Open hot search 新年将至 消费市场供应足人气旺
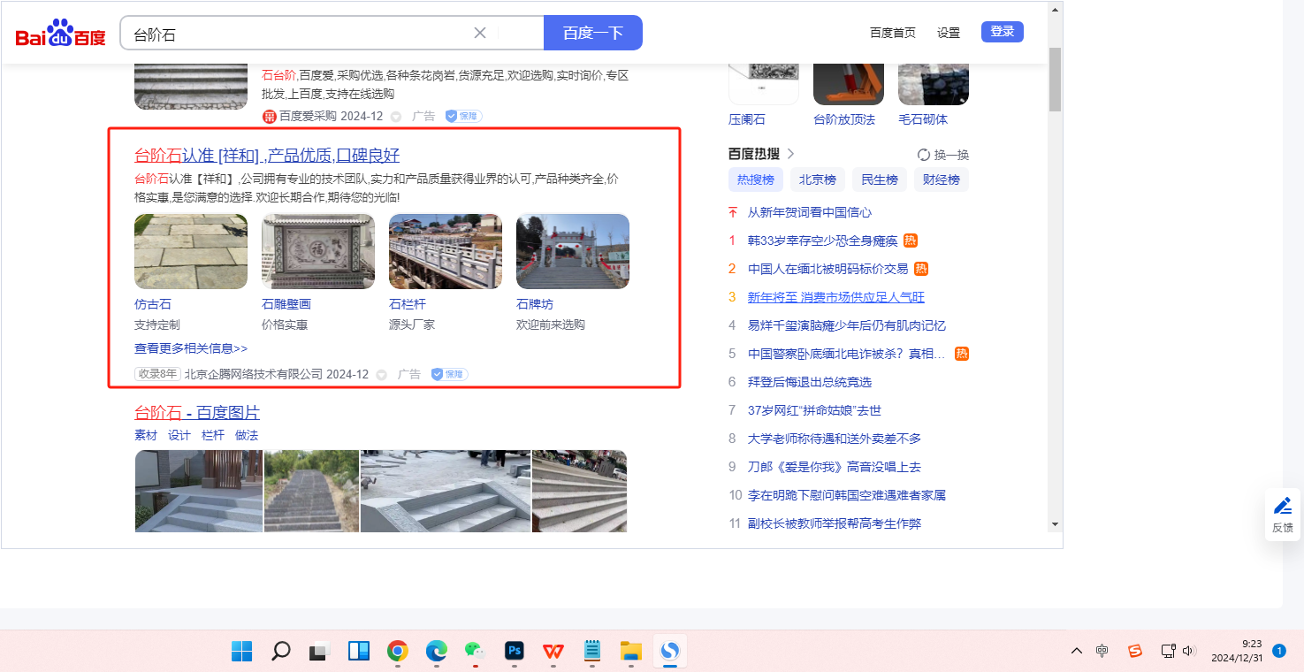The image size is (1304, 672). point(836,297)
